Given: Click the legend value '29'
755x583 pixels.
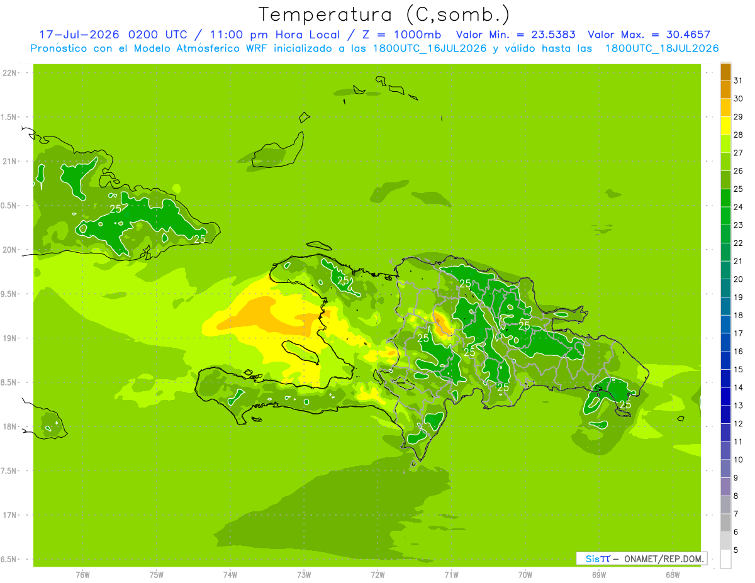Looking at the screenshot, I should click(738, 116).
